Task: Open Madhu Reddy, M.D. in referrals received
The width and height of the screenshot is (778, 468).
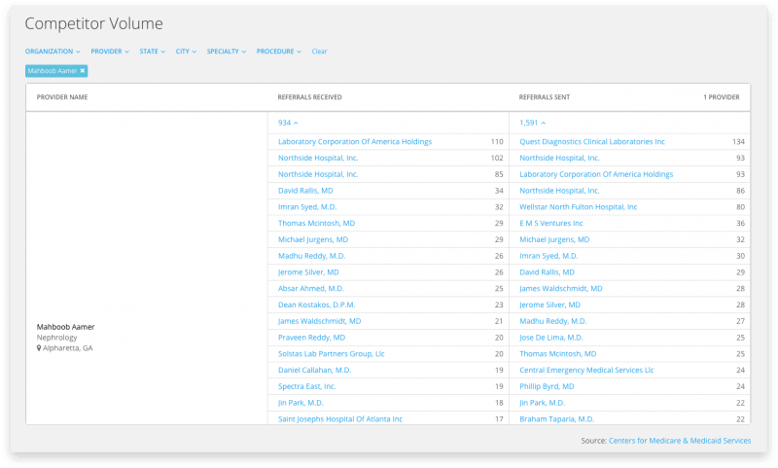Action: (x=311, y=256)
